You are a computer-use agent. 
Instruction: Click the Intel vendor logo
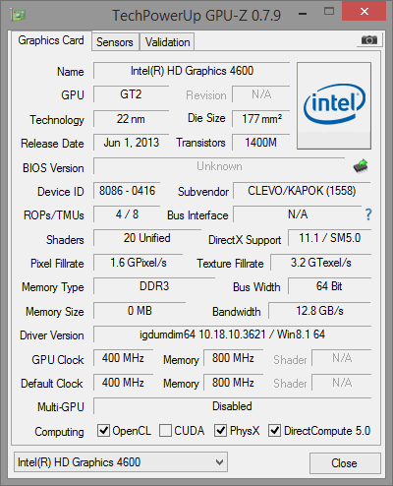pos(334,105)
